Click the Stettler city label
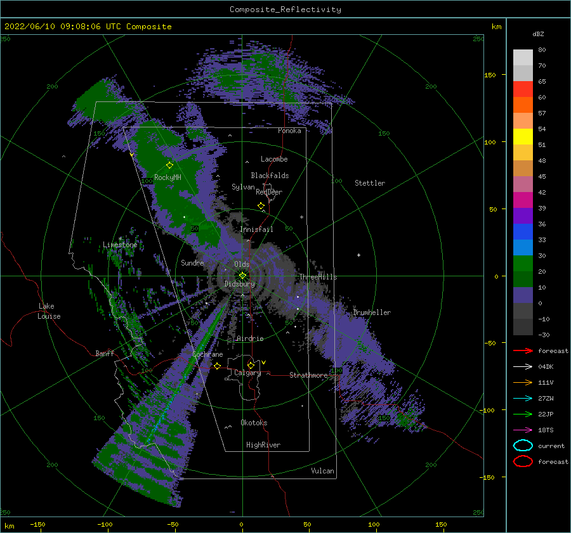571x533 pixels. tap(370, 183)
